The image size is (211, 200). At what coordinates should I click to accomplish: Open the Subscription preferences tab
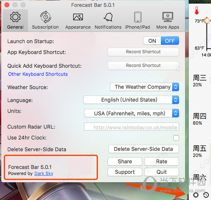pyautogui.click(x=45, y=21)
